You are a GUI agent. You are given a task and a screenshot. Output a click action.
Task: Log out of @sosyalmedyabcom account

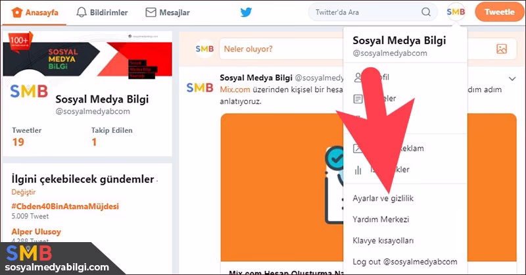click(x=404, y=262)
